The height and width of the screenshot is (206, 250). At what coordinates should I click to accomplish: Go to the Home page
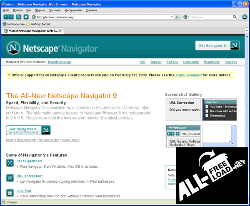coord(26,17)
